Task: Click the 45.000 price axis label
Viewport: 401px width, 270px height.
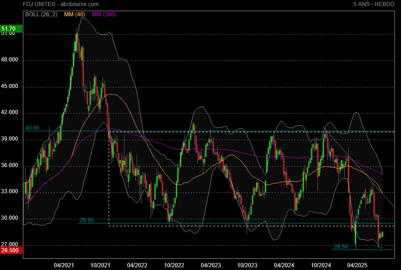Action: point(9,86)
